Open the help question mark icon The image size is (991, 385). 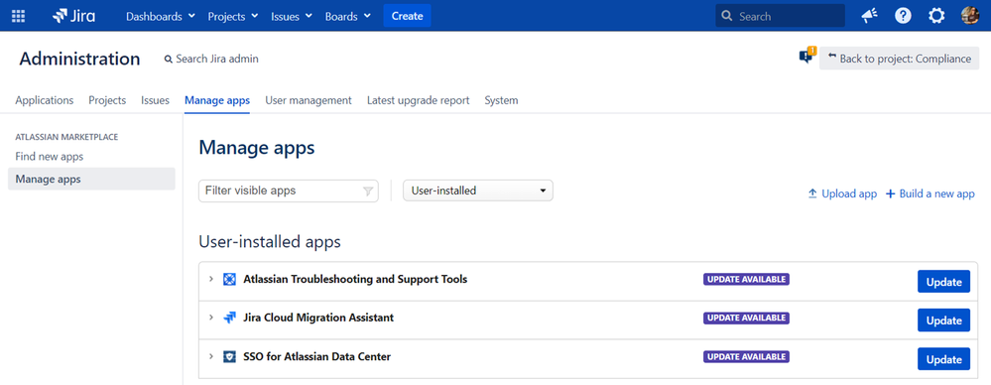[903, 16]
